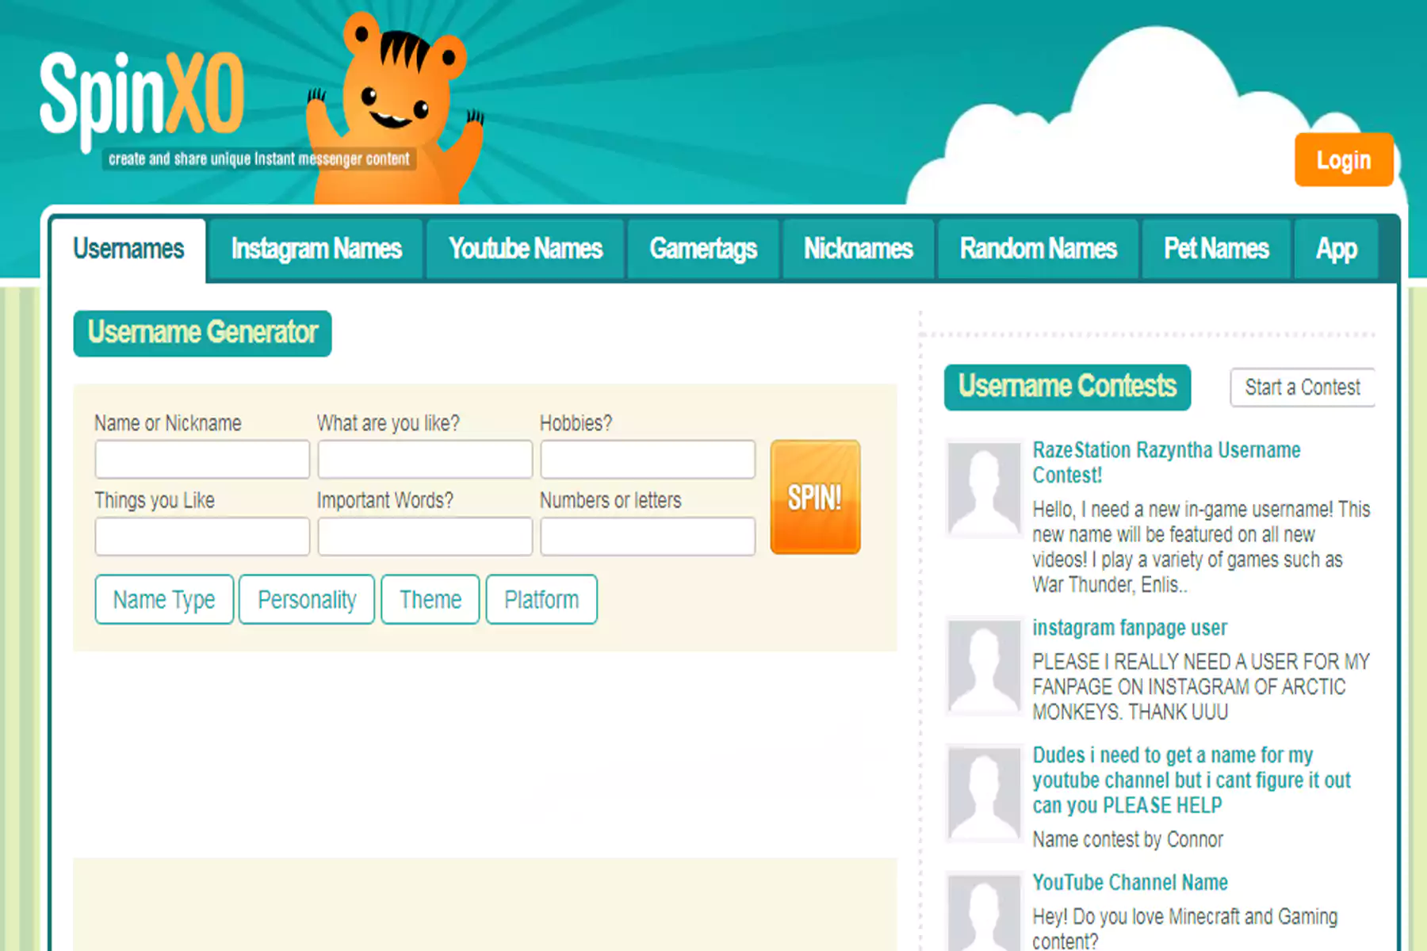1427x951 pixels.
Task: Click the SpinXO logo
Action: pyautogui.click(x=143, y=97)
